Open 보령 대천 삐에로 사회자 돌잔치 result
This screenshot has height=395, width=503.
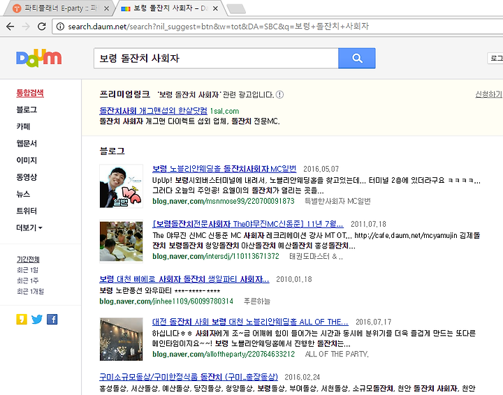point(184,279)
